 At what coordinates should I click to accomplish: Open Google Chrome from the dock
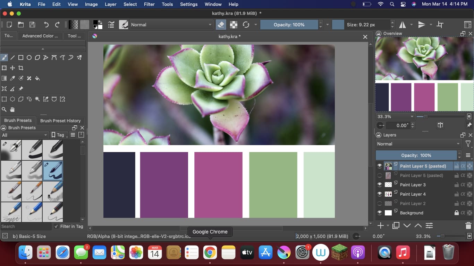coord(210,252)
